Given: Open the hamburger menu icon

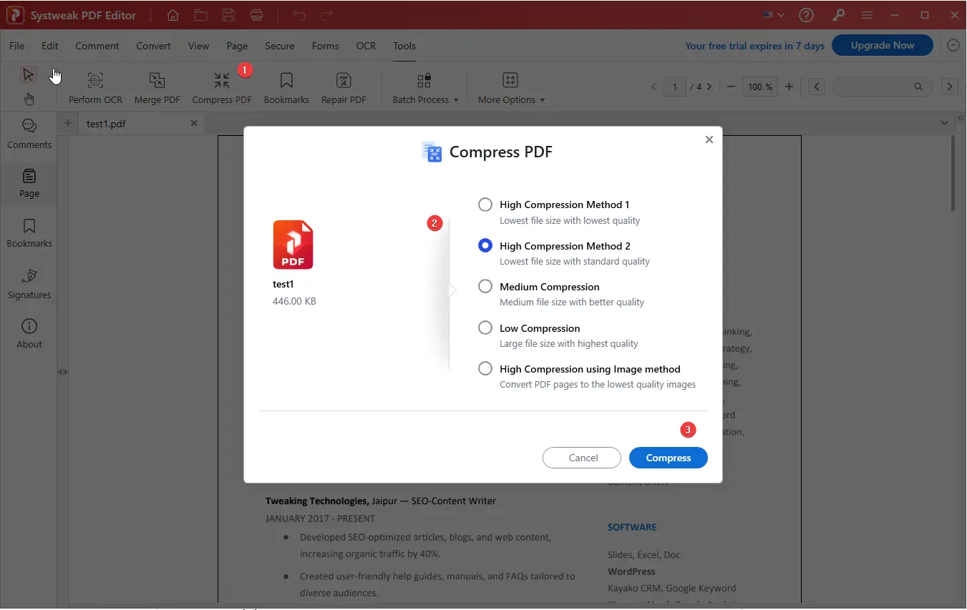Looking at the screenshot, I should [867, 15].
